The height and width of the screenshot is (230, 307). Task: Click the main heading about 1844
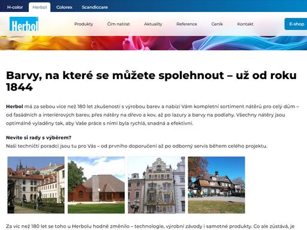151,81
